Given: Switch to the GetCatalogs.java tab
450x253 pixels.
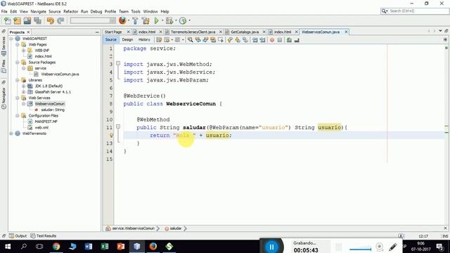Looking at the screenshot, I should [x=245, y=32].
